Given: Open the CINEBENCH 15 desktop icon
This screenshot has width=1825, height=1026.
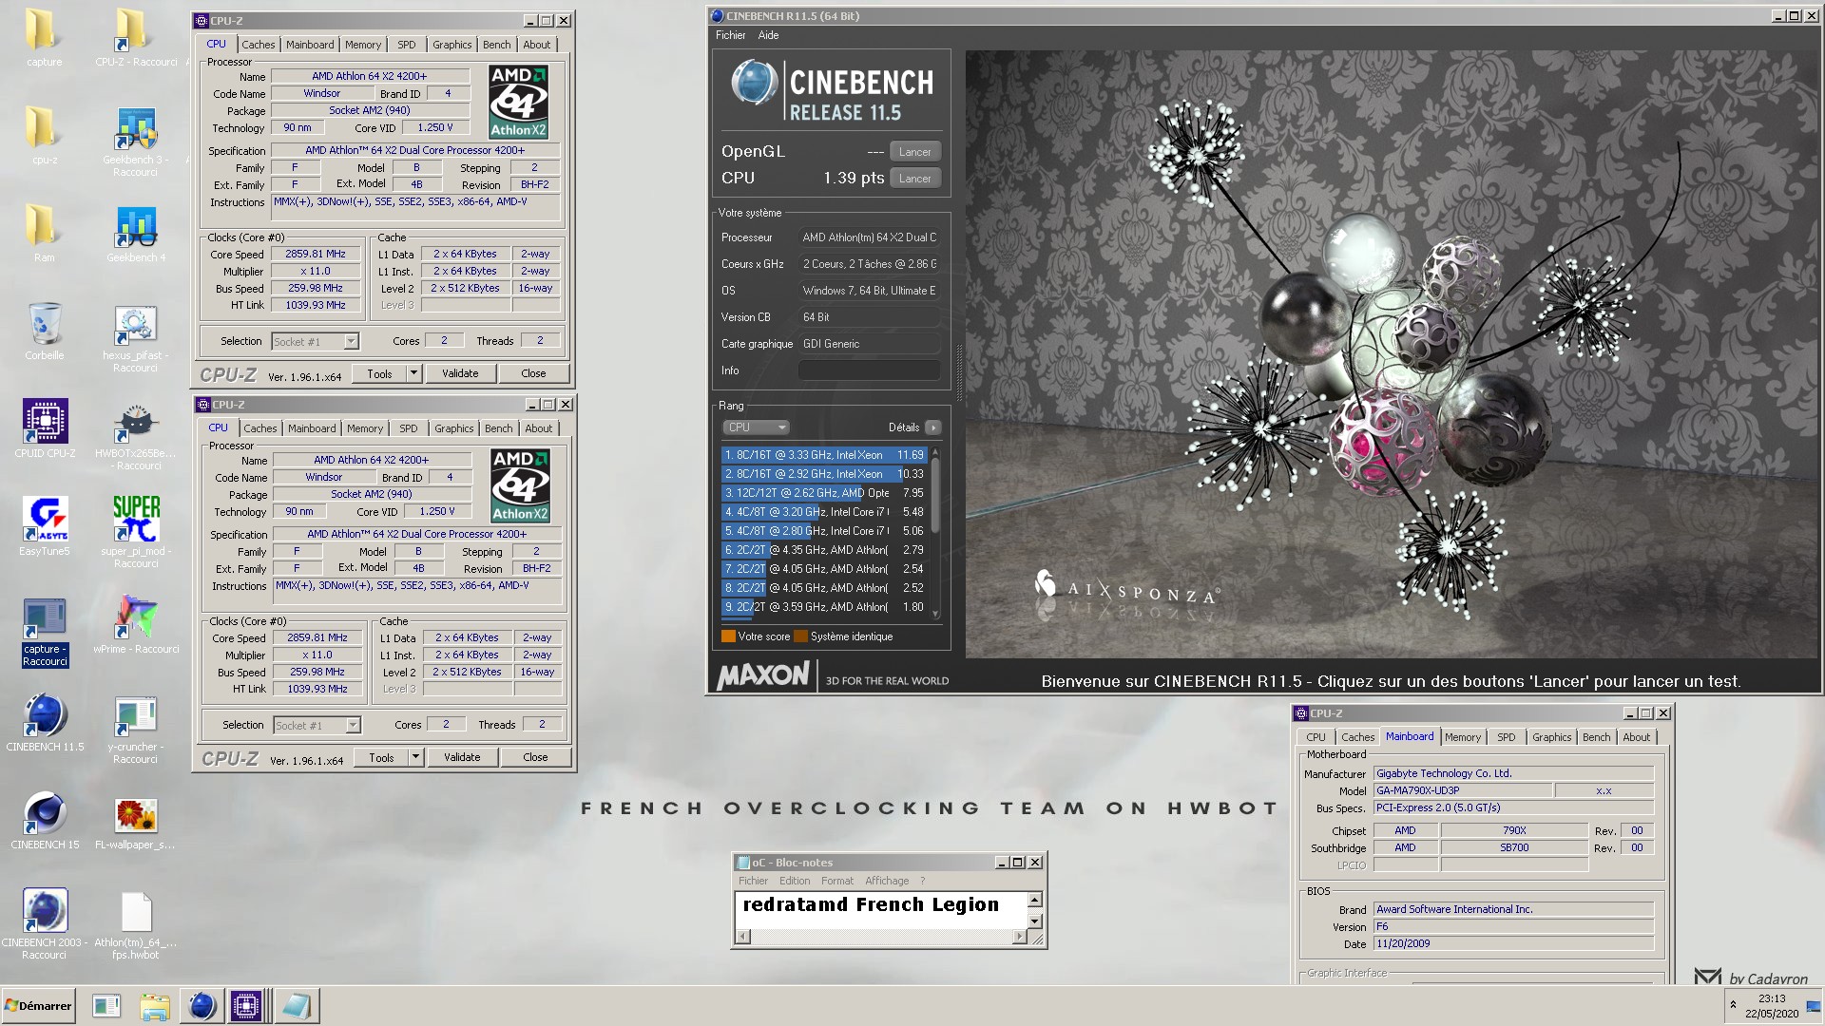Looking at the screenshot, I should coord(44,821).
